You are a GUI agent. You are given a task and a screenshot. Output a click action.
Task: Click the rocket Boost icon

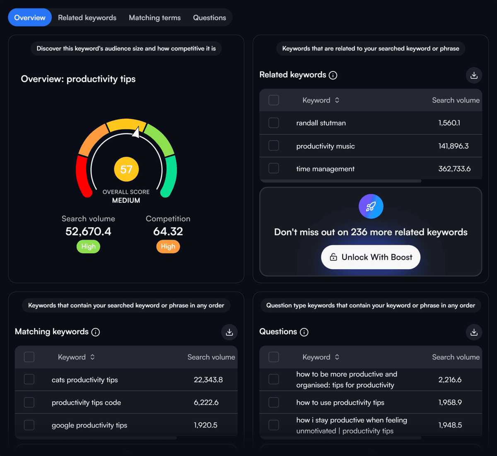pyautogui.click(x=371, y=206)
